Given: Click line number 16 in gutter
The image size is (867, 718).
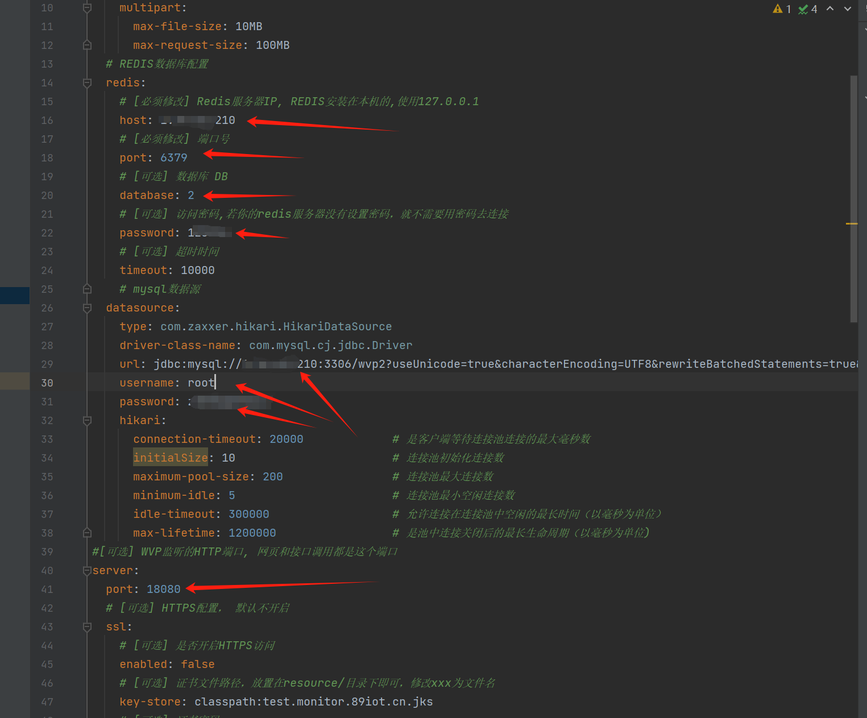Looking at the screenshot, I should [x=47, y=121].
